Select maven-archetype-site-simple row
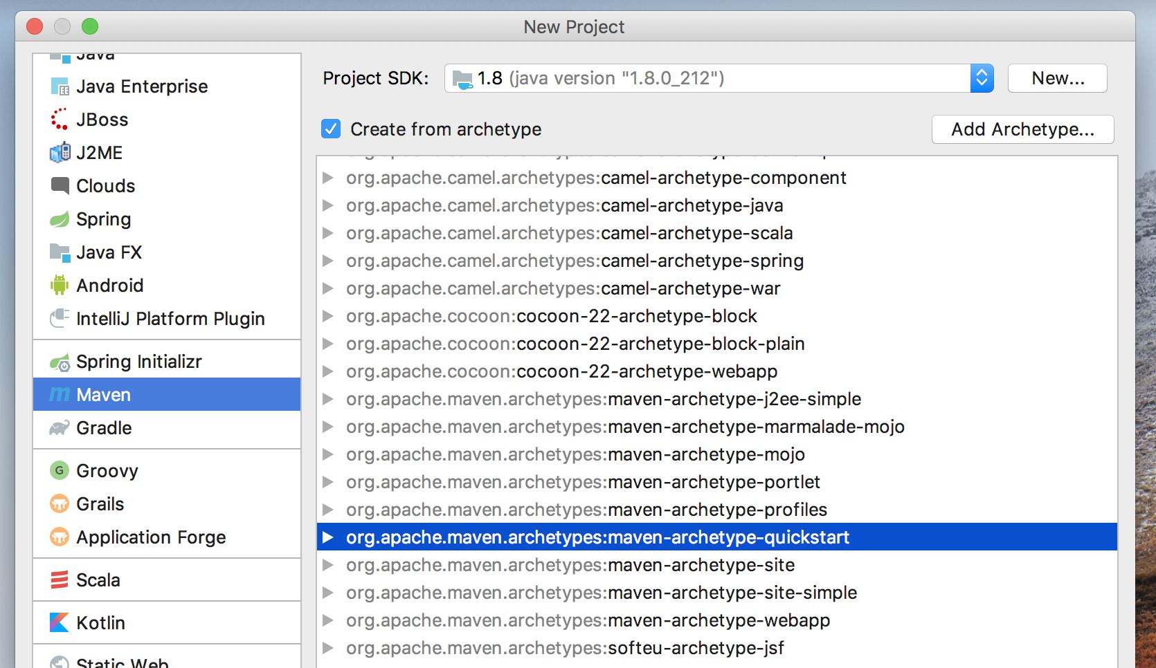Screen dimensions: 1156x668 tap(717, 593)
